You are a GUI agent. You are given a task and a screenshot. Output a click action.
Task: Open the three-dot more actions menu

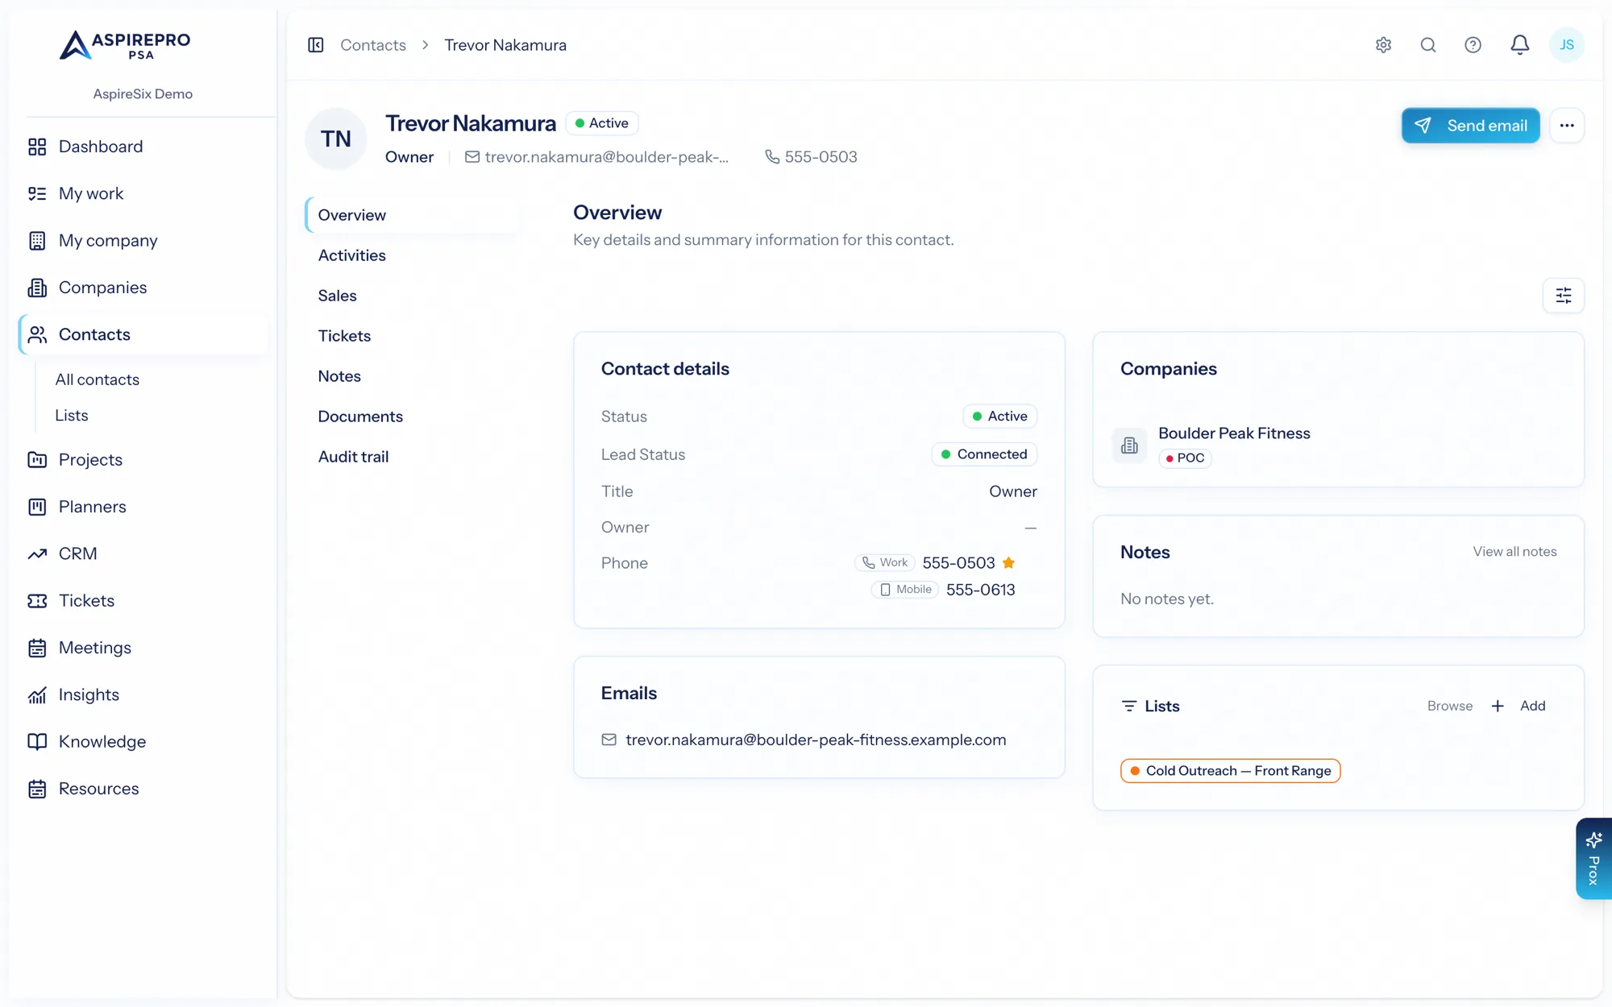[1567, 126]
